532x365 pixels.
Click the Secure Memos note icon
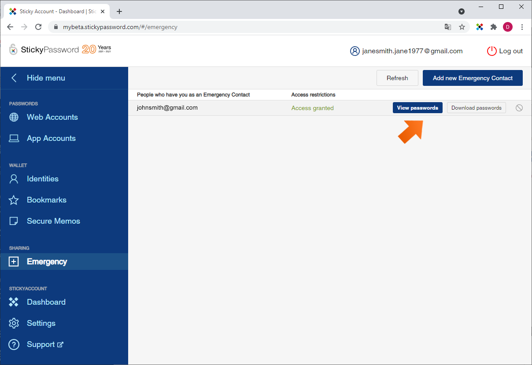click(14, 221)
